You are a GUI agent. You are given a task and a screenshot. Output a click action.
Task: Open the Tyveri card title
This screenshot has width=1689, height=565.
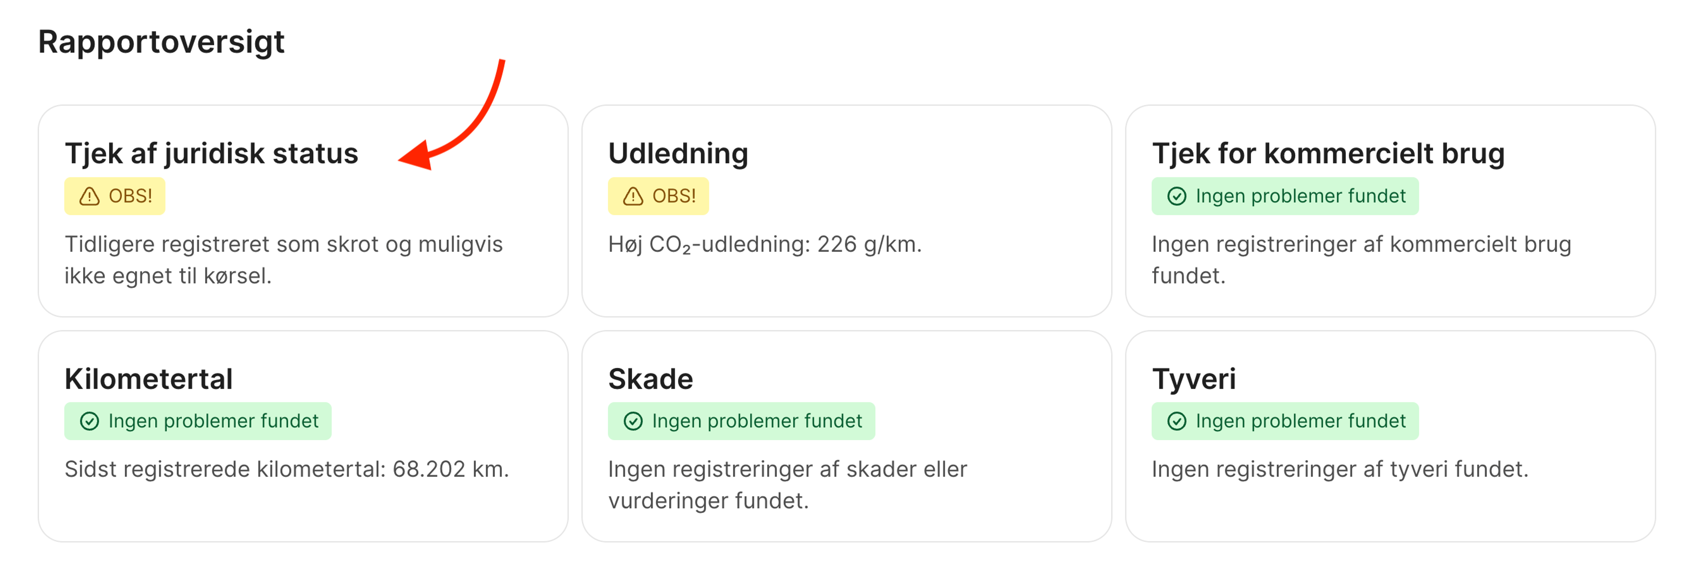(x=1195, y=378)
